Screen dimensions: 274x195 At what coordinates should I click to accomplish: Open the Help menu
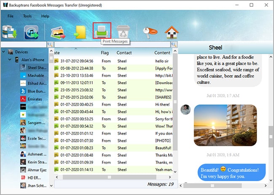point(45,16)
